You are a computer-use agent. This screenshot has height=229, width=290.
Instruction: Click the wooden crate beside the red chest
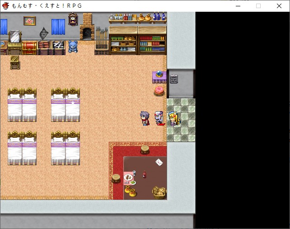pos(44,48)
